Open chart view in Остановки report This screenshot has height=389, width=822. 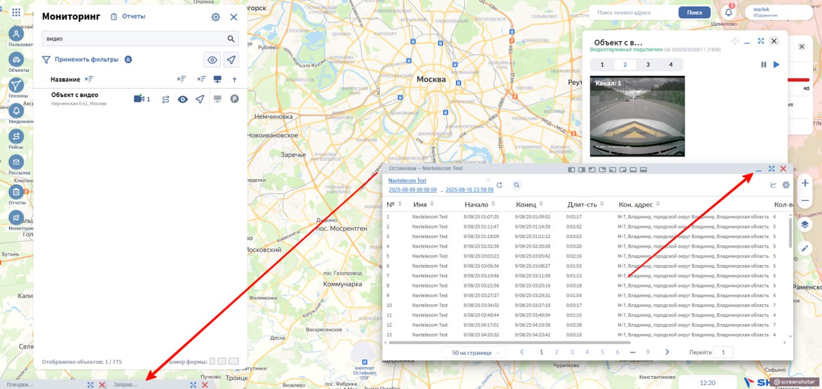coord(774,185)
